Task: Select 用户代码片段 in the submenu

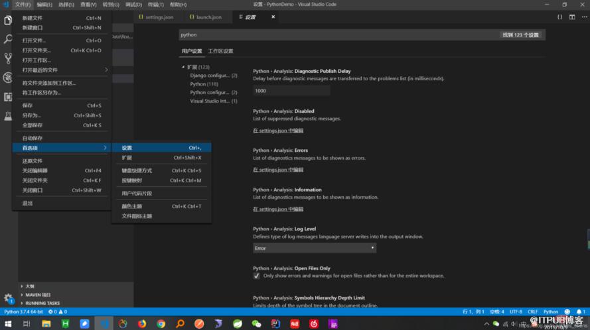Action: pos(161,193)
